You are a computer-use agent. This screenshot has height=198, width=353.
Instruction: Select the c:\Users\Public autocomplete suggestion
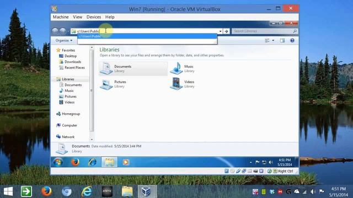[x=147, y=36]
